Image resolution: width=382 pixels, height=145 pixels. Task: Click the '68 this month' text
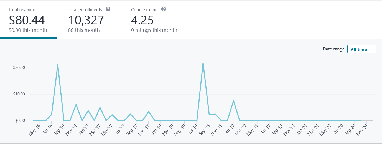point(84,30)
